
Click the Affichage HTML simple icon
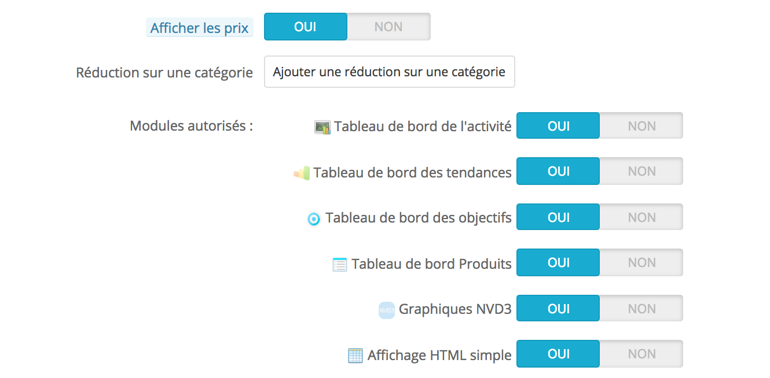(355, 355)
